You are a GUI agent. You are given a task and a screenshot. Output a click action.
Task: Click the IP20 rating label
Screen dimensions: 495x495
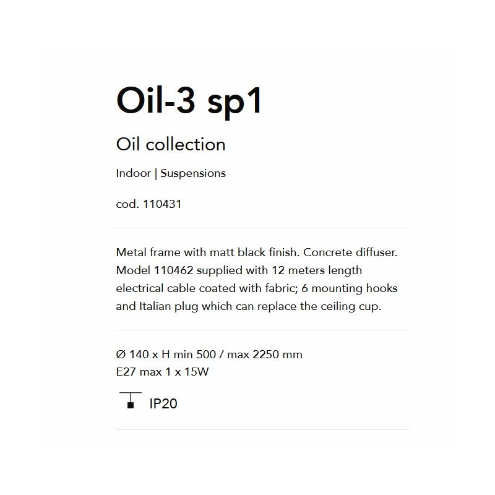coord(163,403)
